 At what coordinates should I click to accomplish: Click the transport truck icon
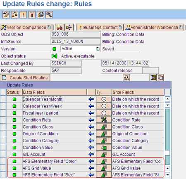click(60, 27)
